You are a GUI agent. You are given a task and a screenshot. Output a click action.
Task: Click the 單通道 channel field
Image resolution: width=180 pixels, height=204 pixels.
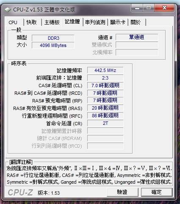(137, 37)
